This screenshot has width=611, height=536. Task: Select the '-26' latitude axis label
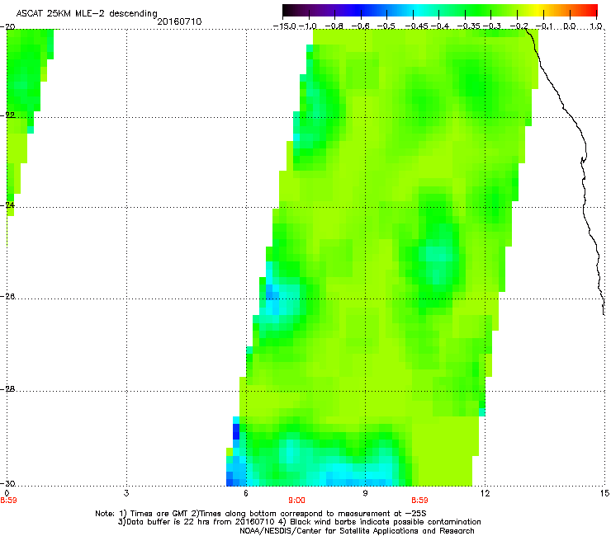(x=7, y=297)
